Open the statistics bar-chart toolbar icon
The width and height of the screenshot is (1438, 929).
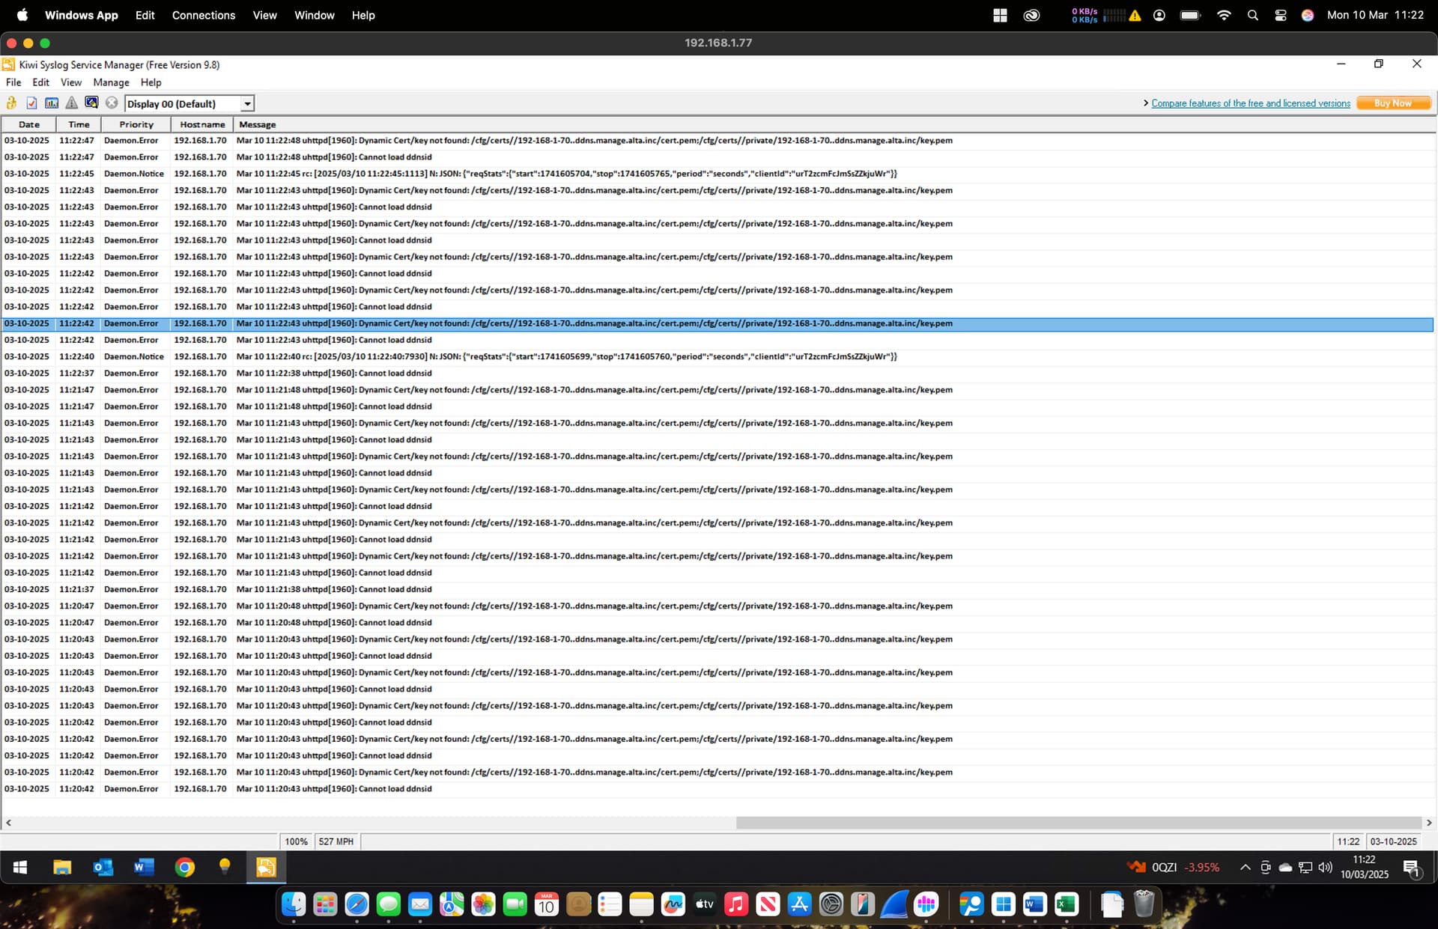(52, 103)
